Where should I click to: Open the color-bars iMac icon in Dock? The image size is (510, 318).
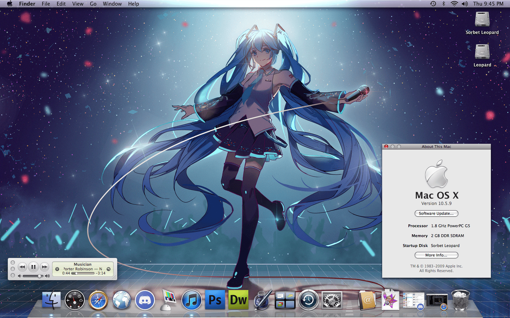click(168, 300)
